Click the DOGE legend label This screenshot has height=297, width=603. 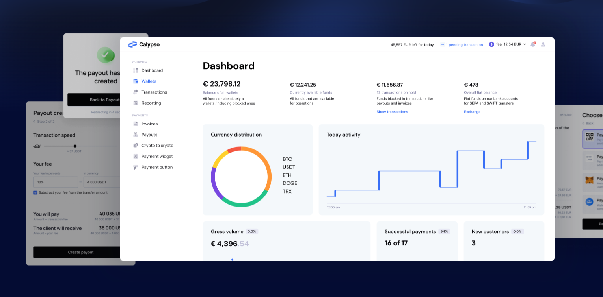click(x=290, y=183)
